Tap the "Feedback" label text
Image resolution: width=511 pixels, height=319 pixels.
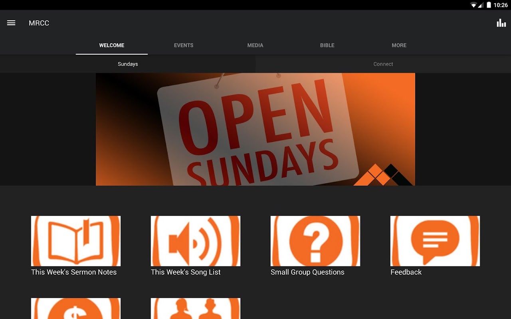pos(406,272)
